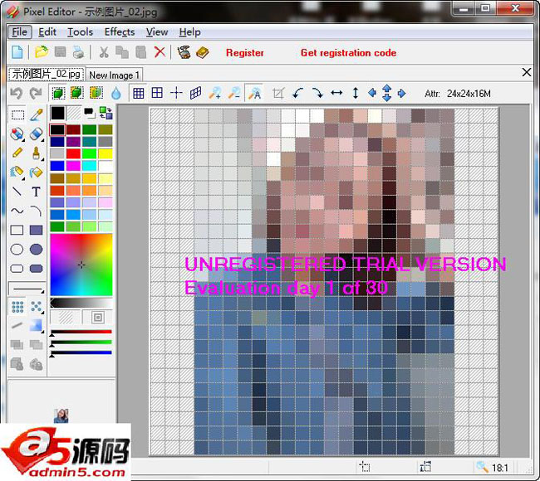Pick the cyan palette swatch

click(89, 166)
